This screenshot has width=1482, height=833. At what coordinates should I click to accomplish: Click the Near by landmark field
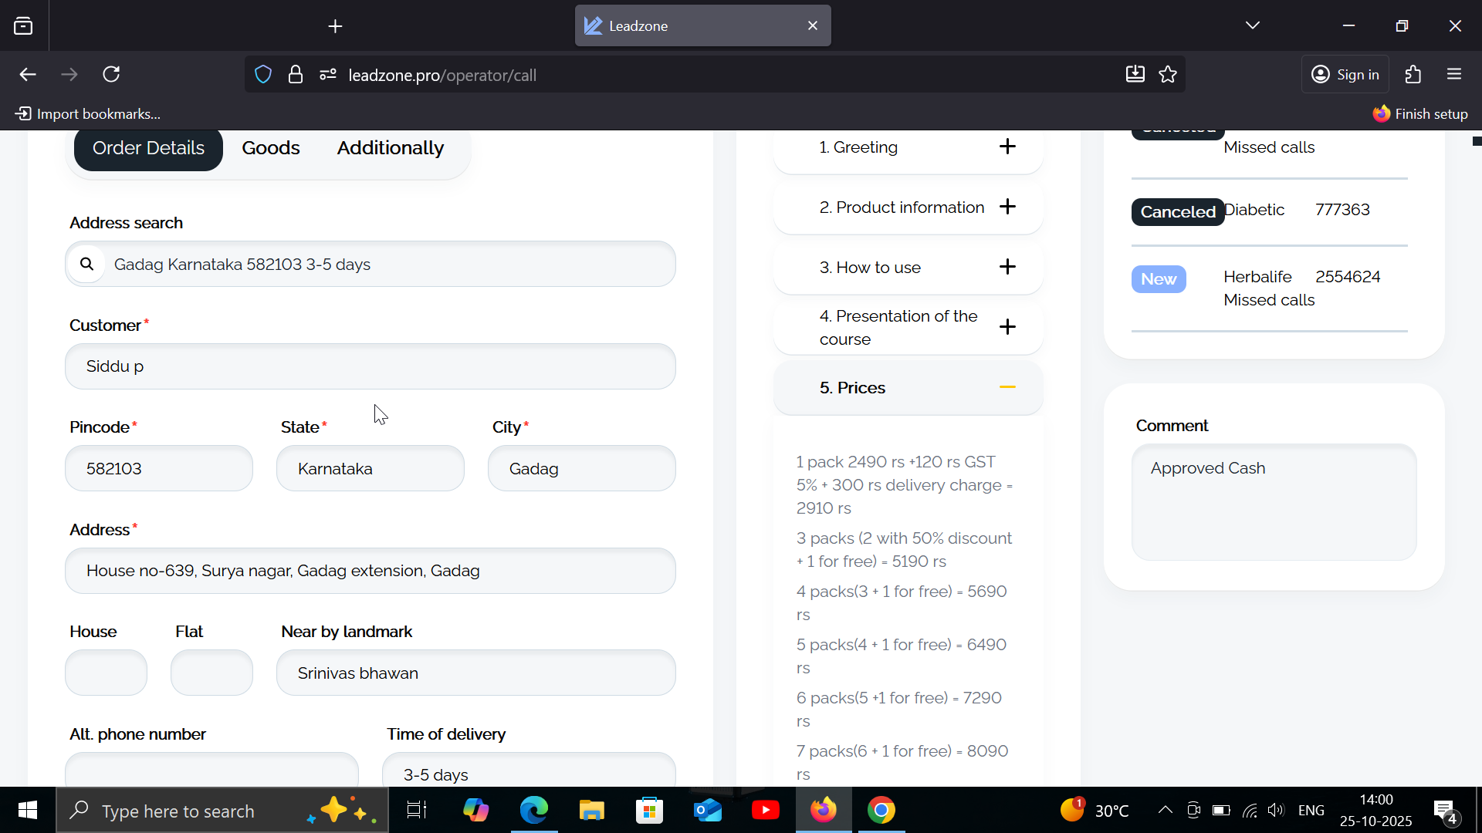[x=475, y=673]
